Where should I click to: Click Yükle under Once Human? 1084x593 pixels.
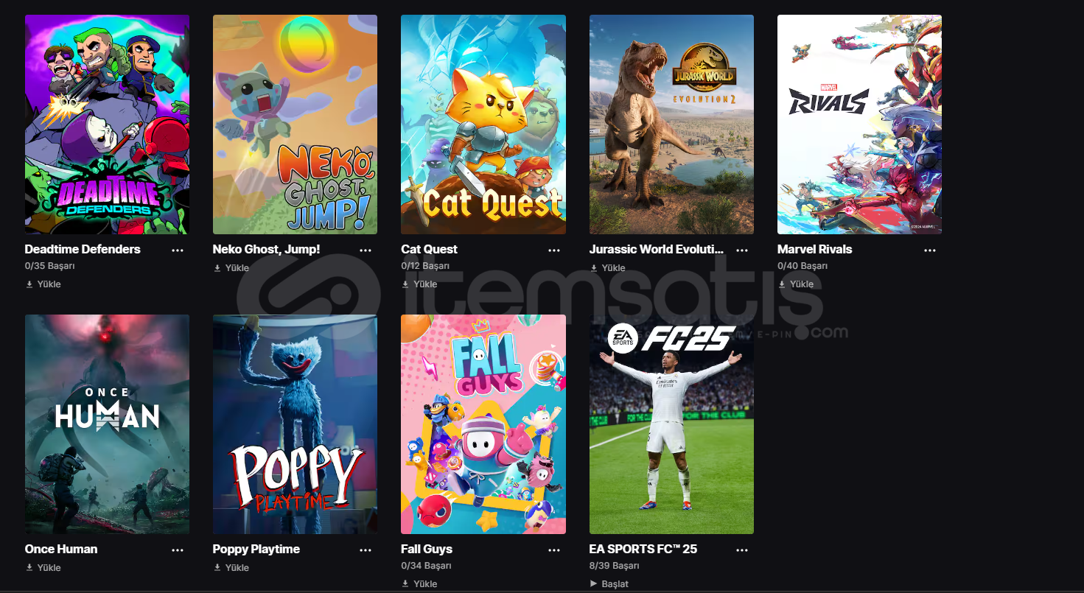[43, 568]
